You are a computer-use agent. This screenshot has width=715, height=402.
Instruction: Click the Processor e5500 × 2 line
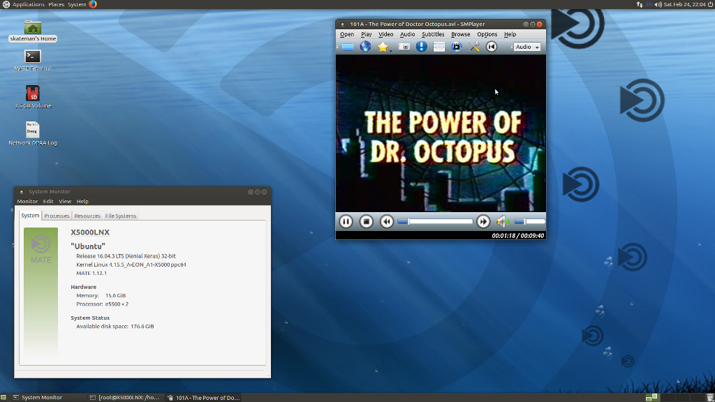click(x=102, y=304)
